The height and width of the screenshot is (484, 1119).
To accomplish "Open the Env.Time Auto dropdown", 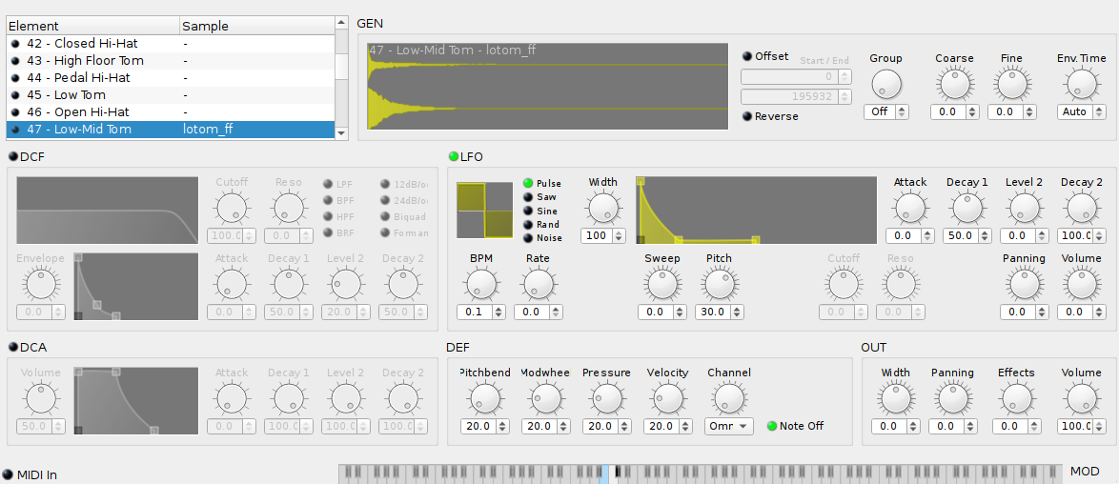I will (x=1080, y=111).
